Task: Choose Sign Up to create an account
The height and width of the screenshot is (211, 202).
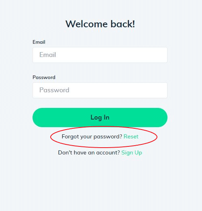Action: tap(132, 153)
